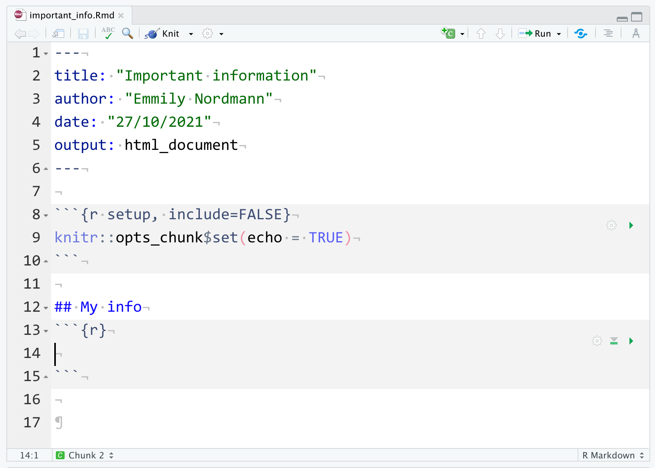
Task: Open R Markdown file type selector
Action: (x=613, y=455)
